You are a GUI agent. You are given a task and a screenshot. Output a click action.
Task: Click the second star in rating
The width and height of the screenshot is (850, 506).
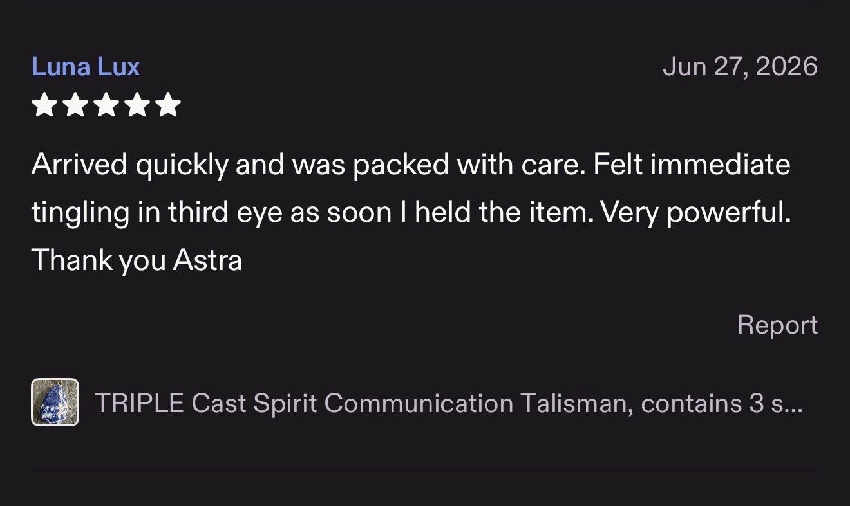[75, 105]
